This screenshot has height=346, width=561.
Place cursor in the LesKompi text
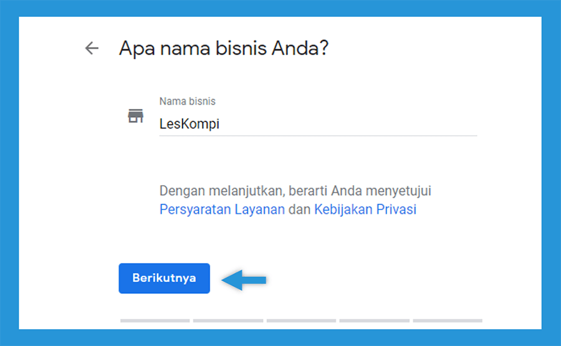[x=189, y=124]
